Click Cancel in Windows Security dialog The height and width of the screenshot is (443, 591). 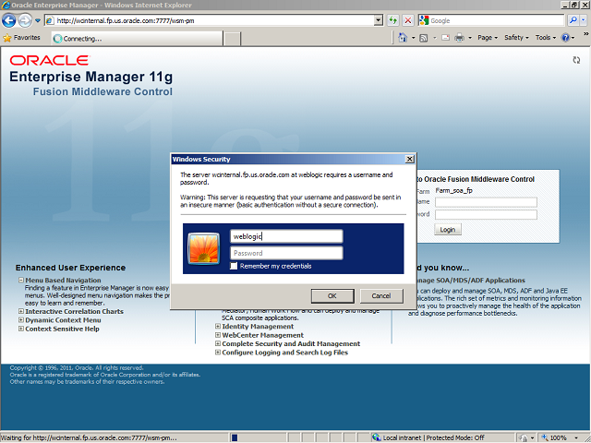coord(381,295)
